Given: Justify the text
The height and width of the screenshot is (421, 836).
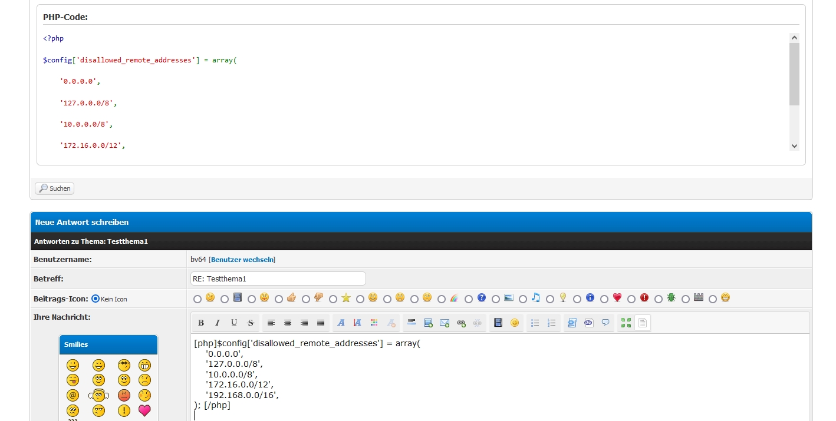Looking at the screenshot, I should pos(321,323).
